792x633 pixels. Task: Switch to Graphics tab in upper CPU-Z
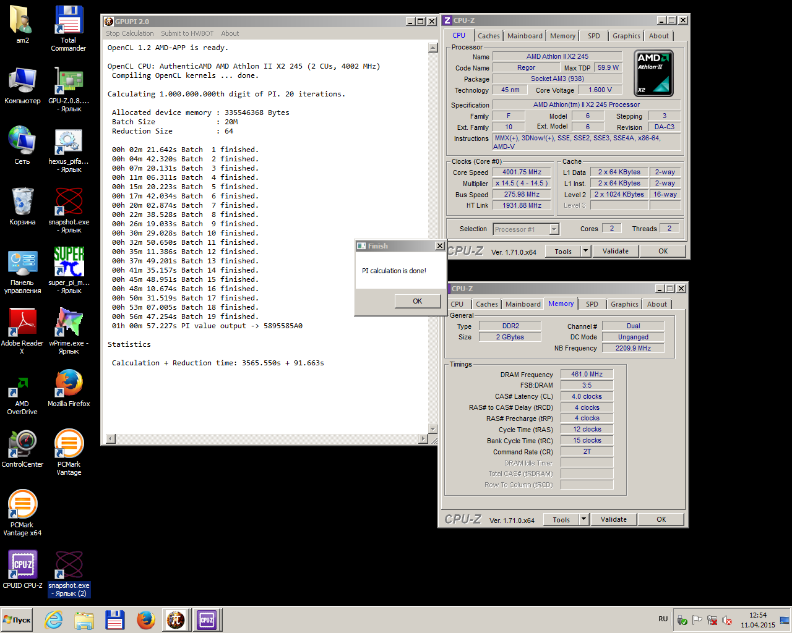click(626, 36)
